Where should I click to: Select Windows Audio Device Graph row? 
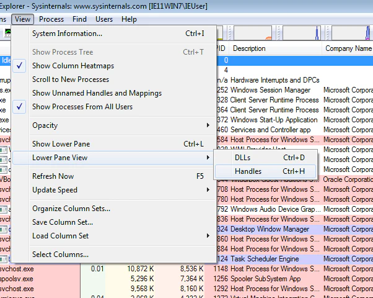(x=295, y=209)
